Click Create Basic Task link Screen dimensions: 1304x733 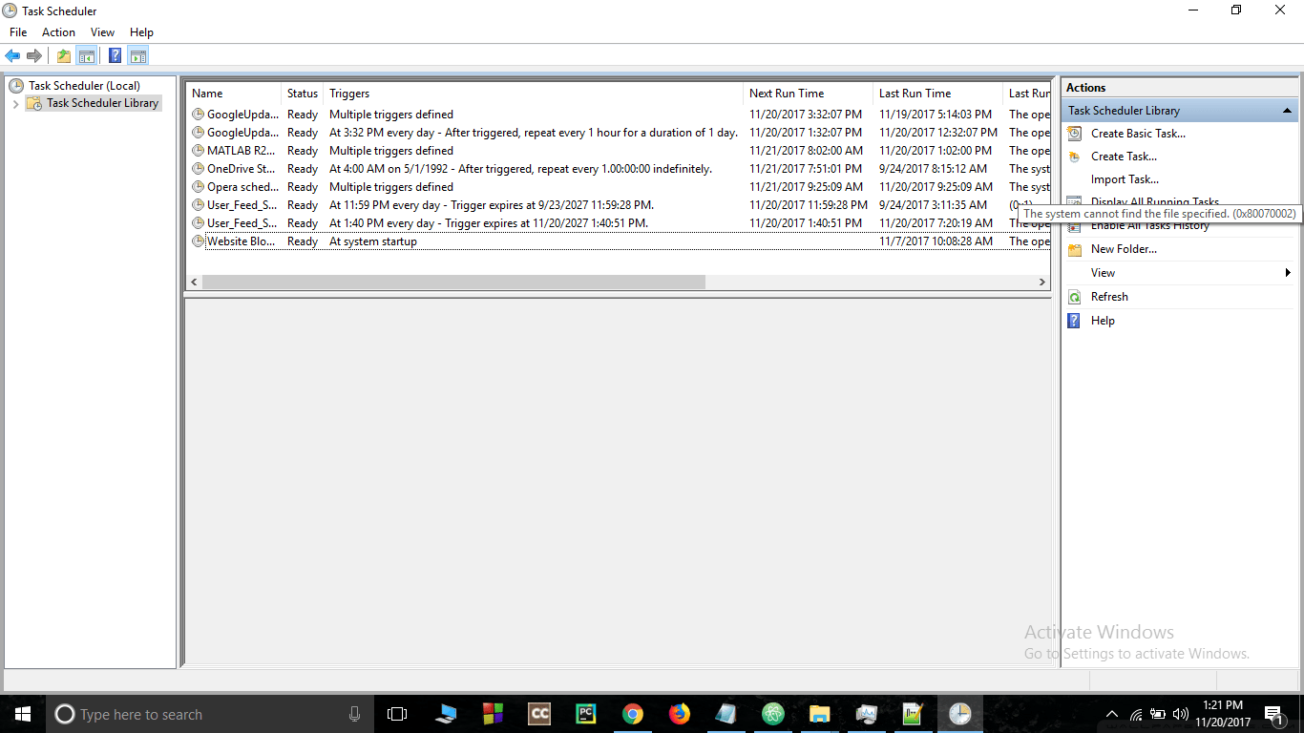coord(1138,134)
